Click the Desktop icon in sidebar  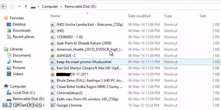[9, 24]
